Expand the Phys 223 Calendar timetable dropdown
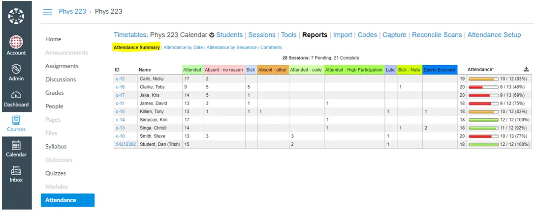Viewport: 536px width, 212px height. 212,35
